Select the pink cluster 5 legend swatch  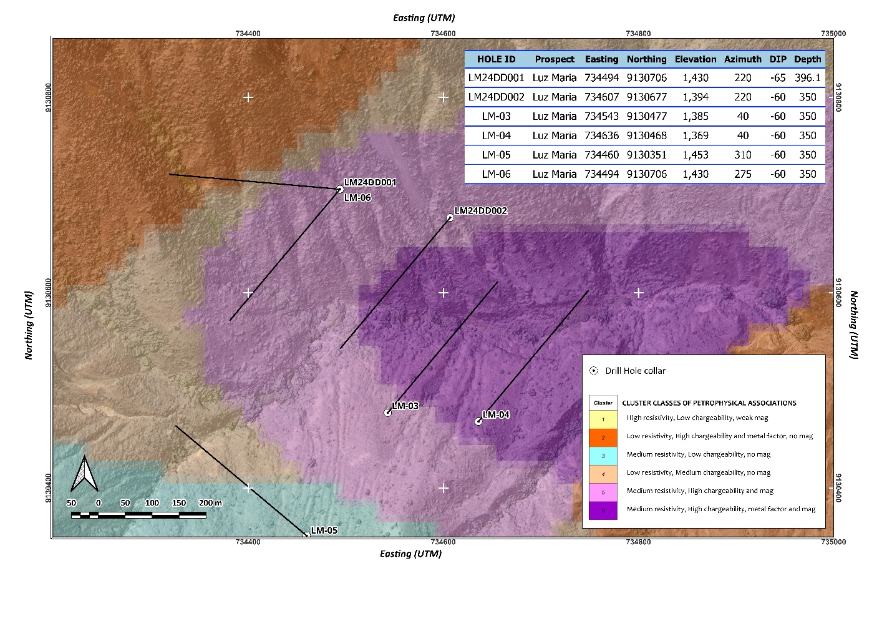(x=603, y=492)
